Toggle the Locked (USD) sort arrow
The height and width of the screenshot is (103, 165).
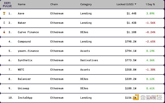[135, 4]
